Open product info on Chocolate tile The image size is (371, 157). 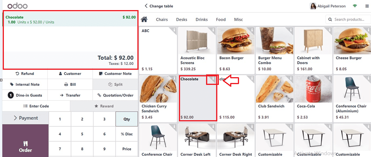(213, 78)
